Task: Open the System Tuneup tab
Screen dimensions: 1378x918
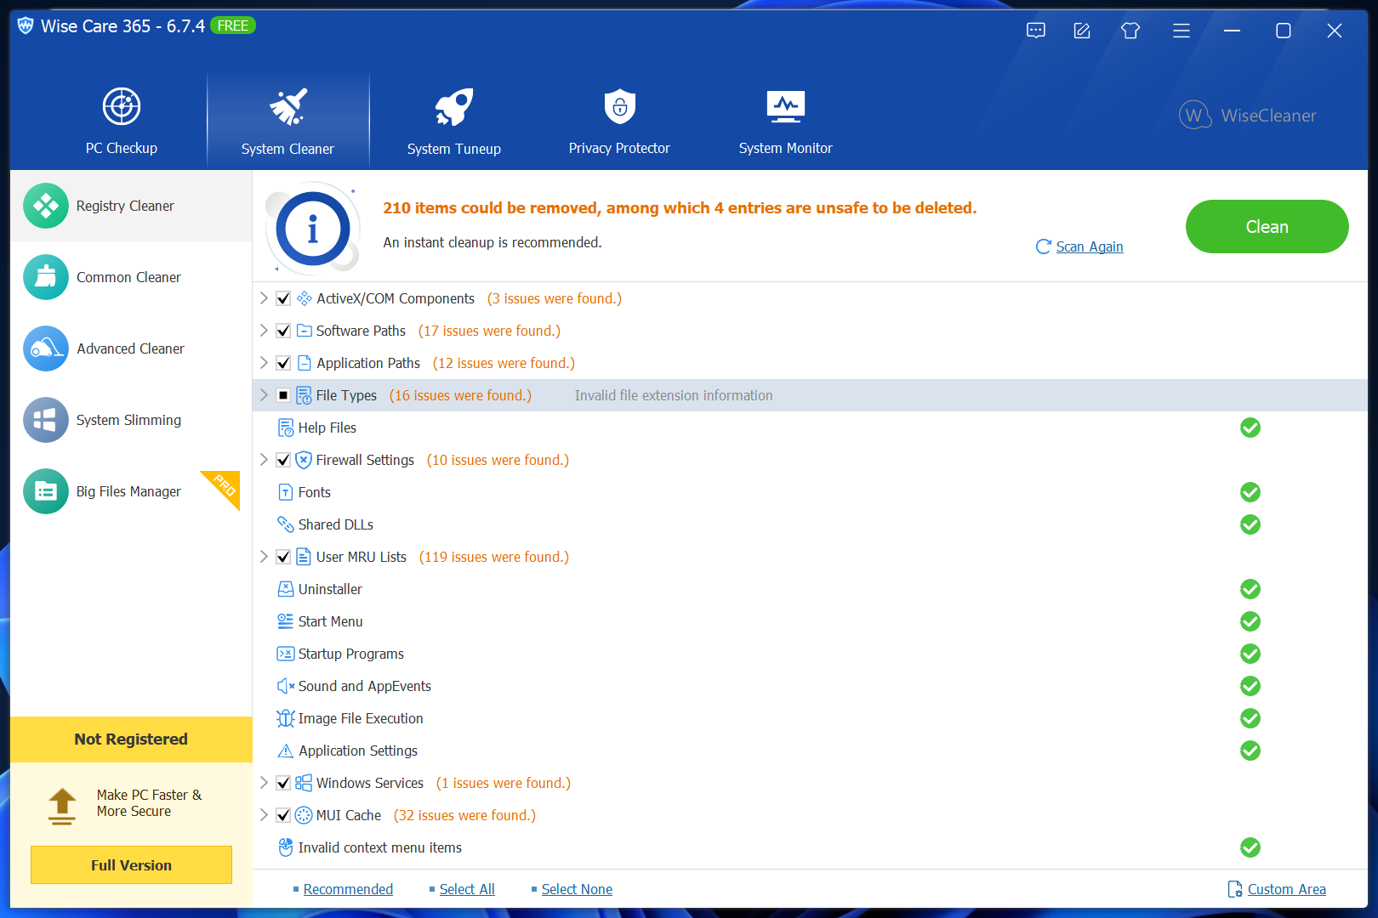Action: 454,121
